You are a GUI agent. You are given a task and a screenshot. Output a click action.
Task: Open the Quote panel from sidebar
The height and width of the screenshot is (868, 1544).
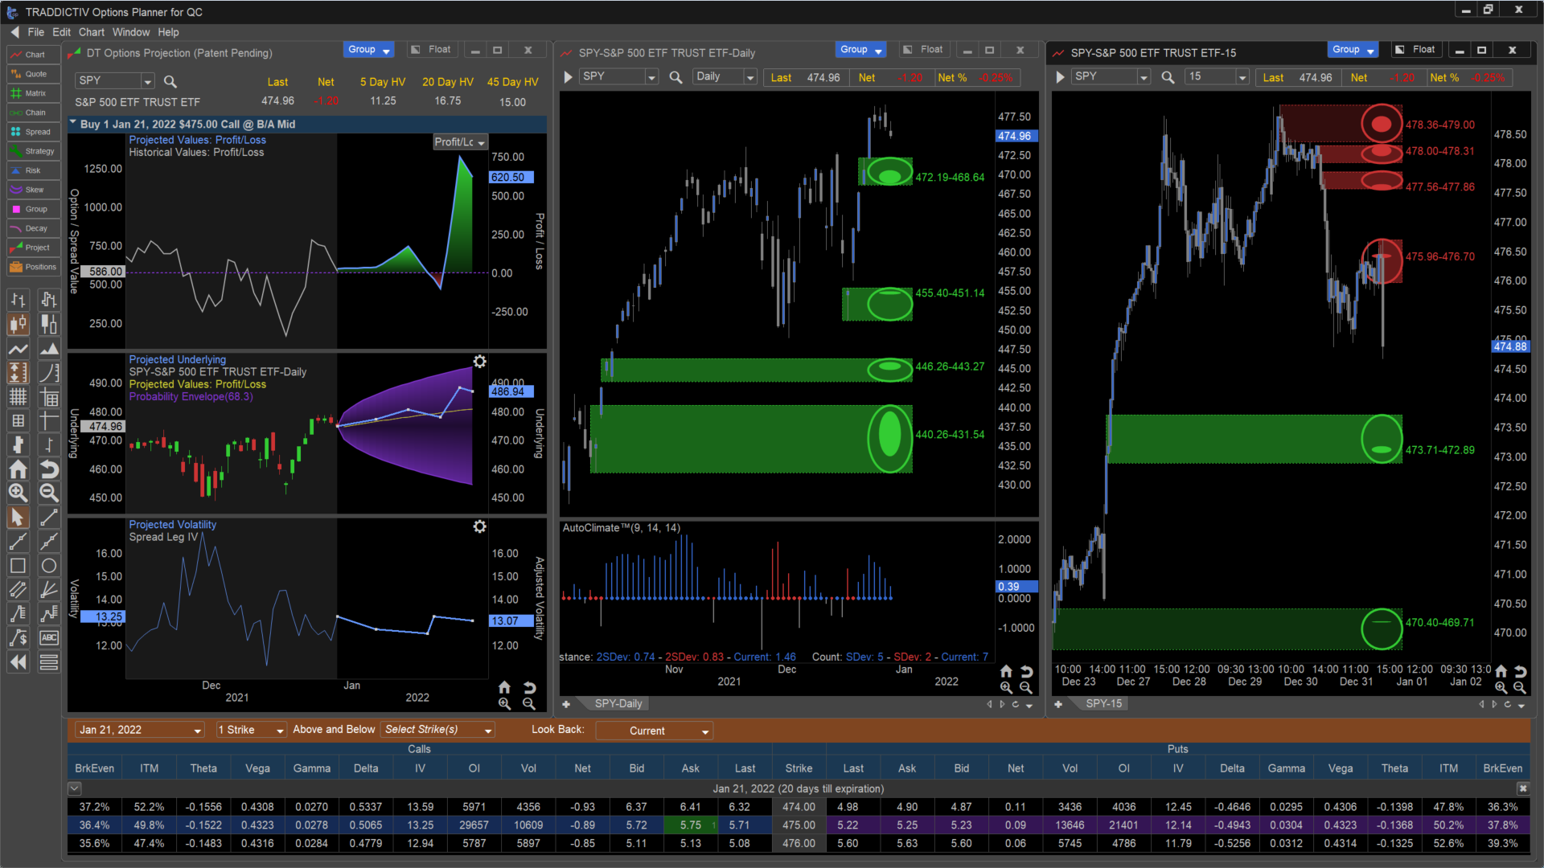[x=33, y=74]
